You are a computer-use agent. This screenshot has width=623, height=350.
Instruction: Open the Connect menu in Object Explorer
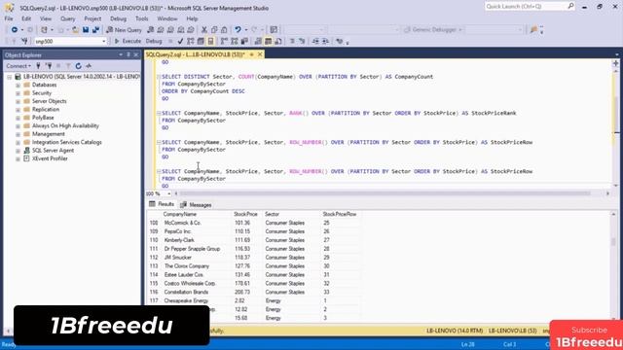(18, 66)
